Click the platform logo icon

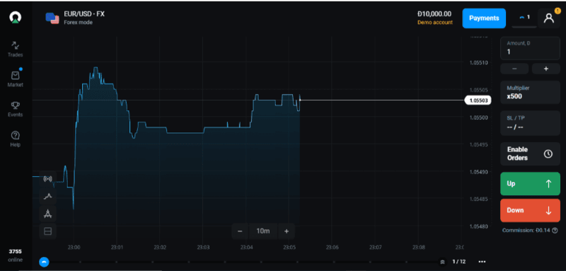pos(15,17)
